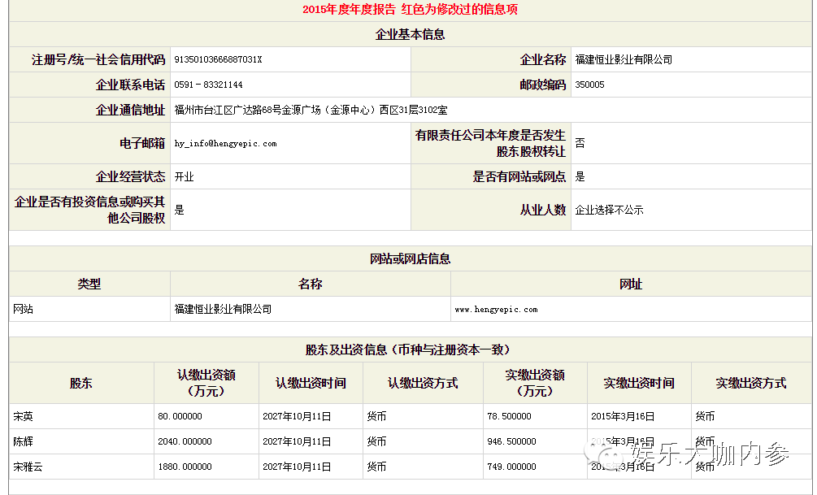
Task: Click the 是 value for 是否有网站或网点
Action: coord(580,176)
